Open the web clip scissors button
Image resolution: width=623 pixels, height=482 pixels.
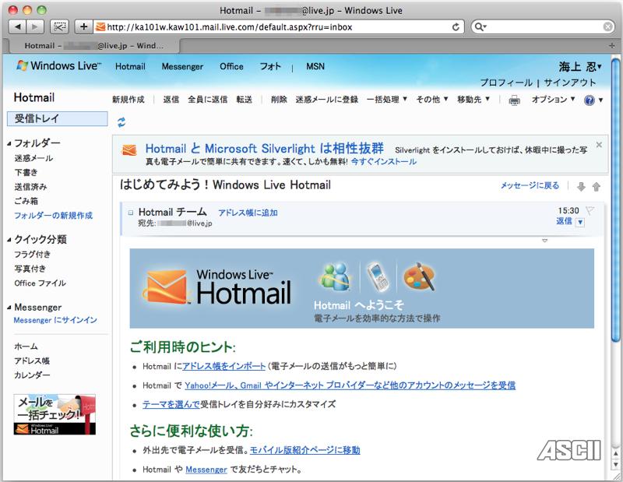click(60, 26)
